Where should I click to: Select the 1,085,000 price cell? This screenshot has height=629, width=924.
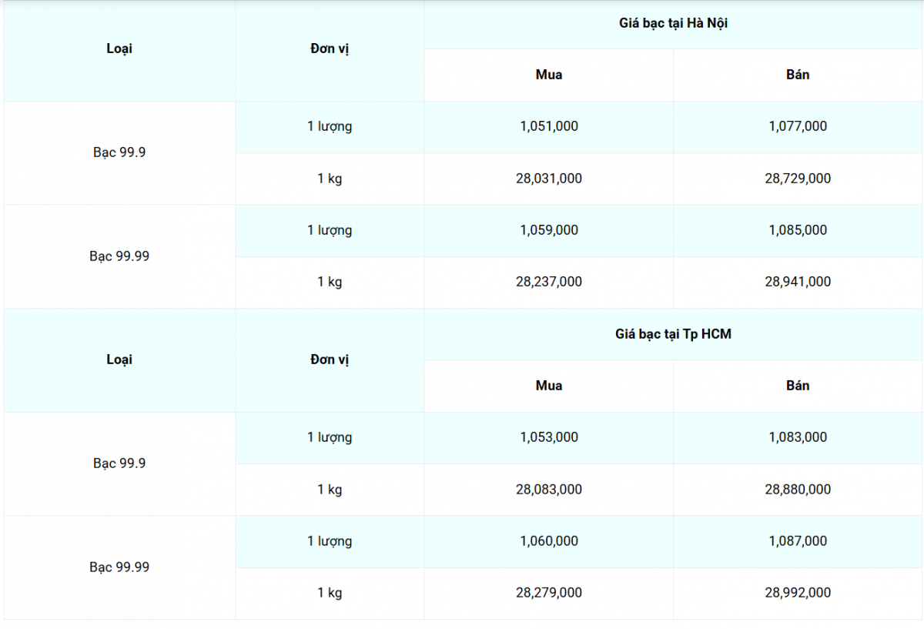coord(798,230)
